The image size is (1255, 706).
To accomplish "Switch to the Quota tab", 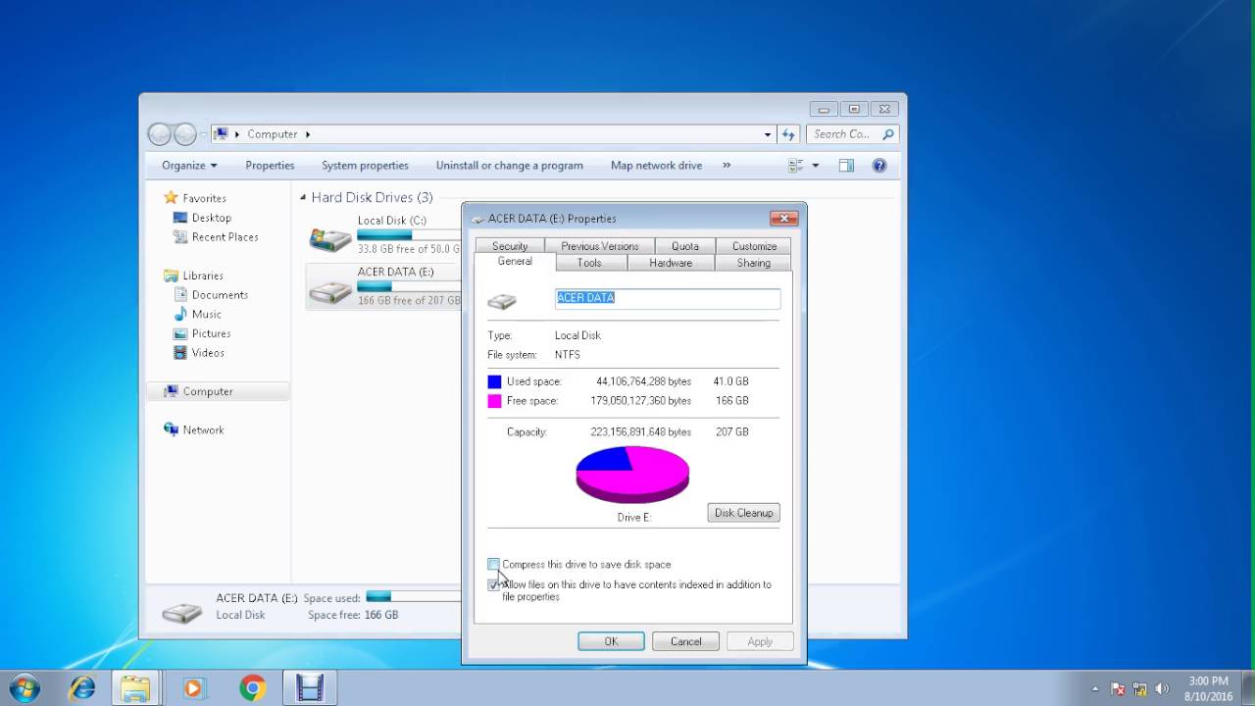I will 685,246.
